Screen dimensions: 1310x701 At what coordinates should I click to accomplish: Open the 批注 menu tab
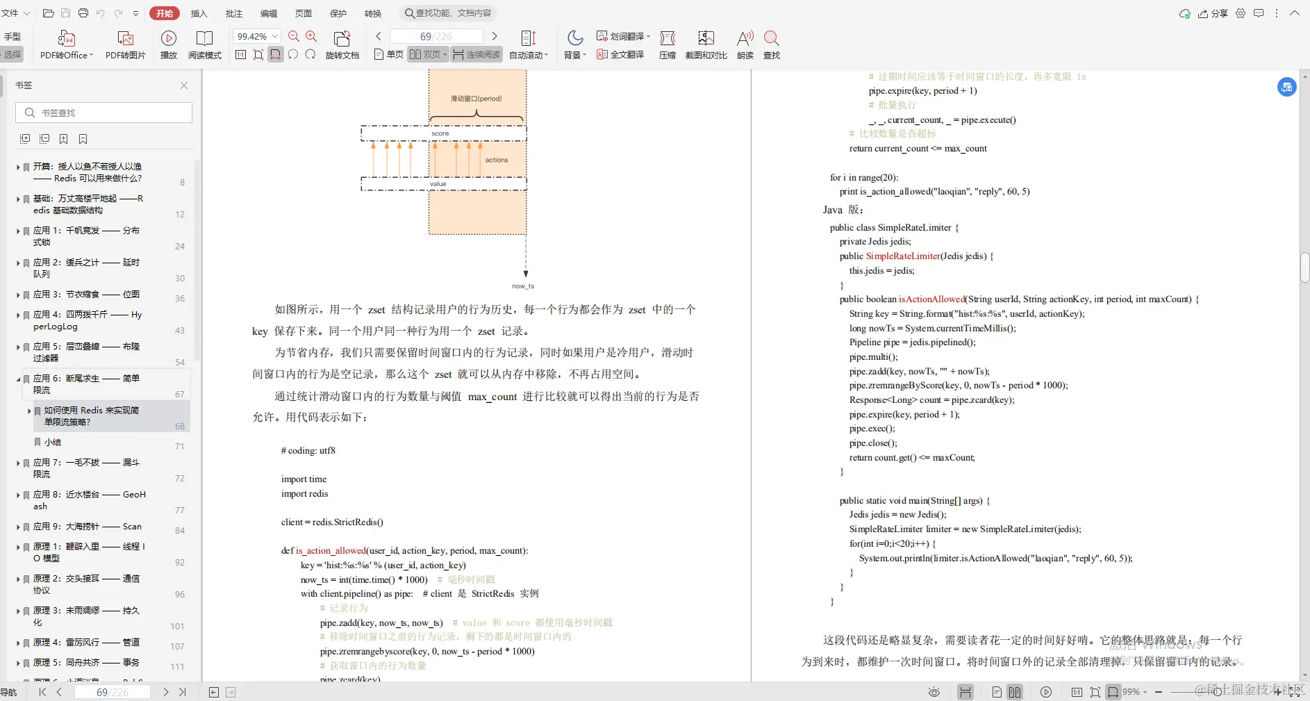[233, 13]
